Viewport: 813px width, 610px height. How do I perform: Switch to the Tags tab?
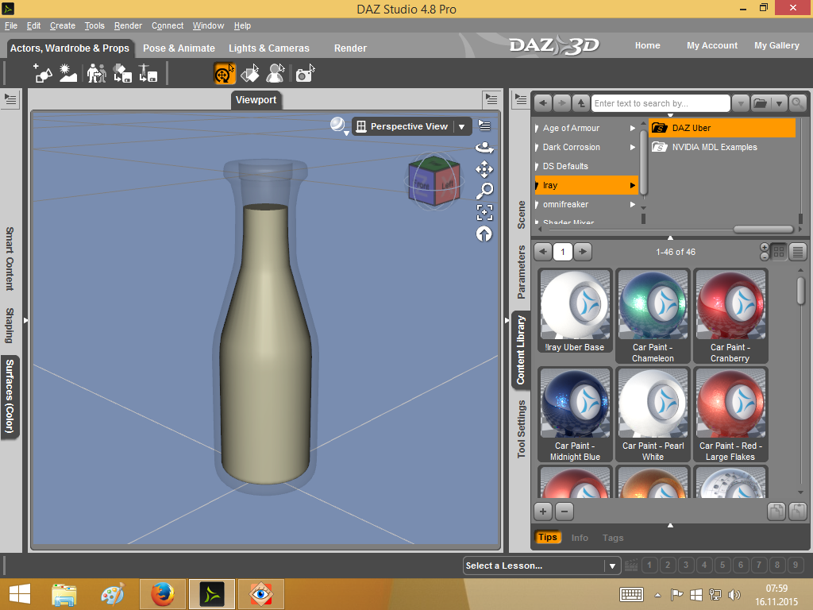coord(613,538)
